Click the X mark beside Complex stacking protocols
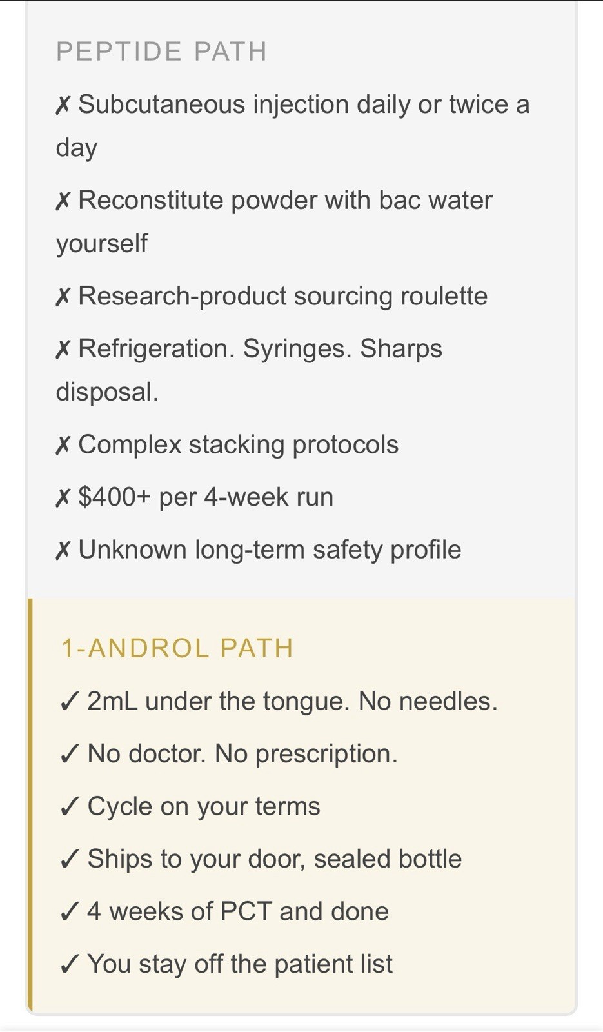Screen dimensions: 603x1032 click(x=63, y=445)
